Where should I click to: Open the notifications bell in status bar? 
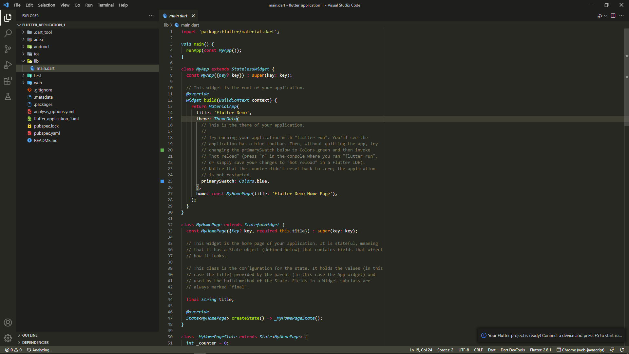pos(622,350)
